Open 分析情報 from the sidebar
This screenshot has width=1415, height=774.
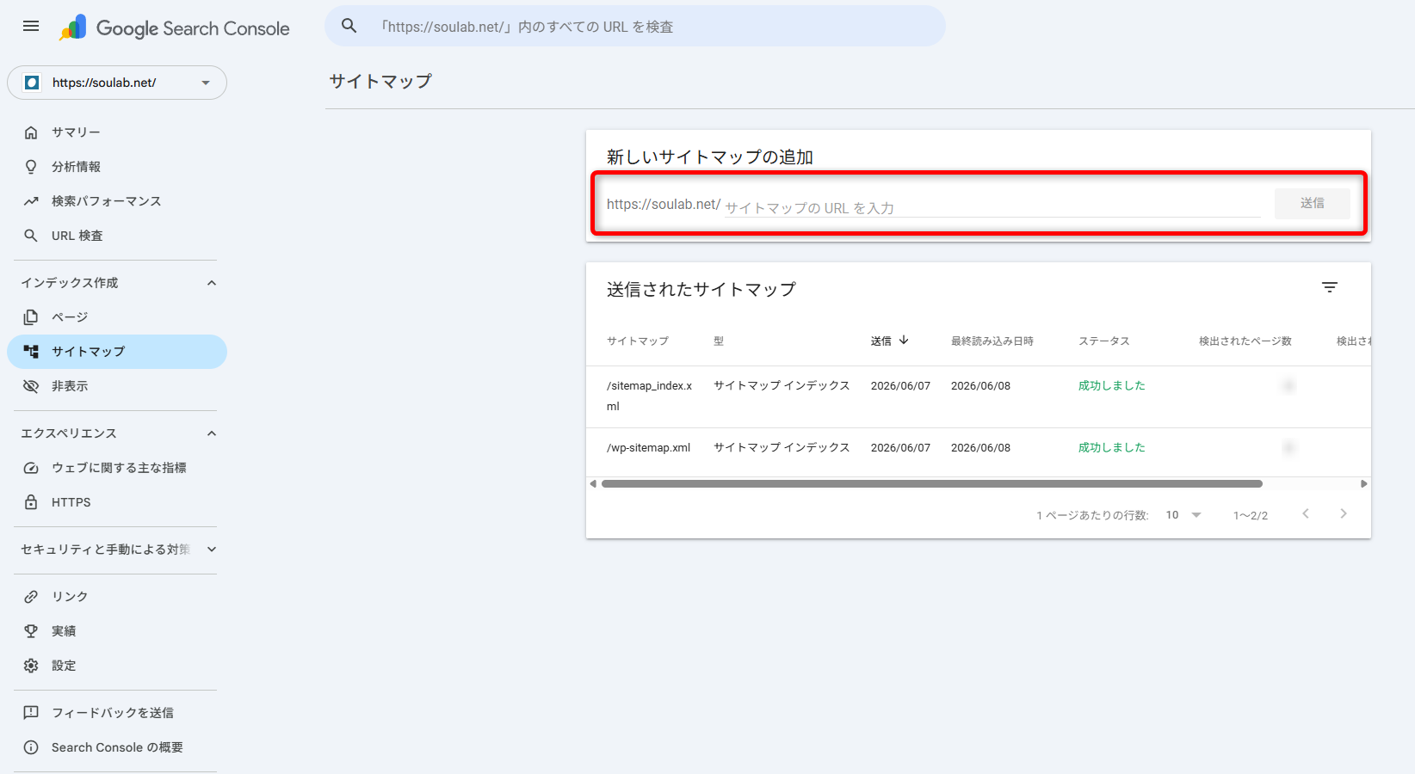tap(117, 167)
